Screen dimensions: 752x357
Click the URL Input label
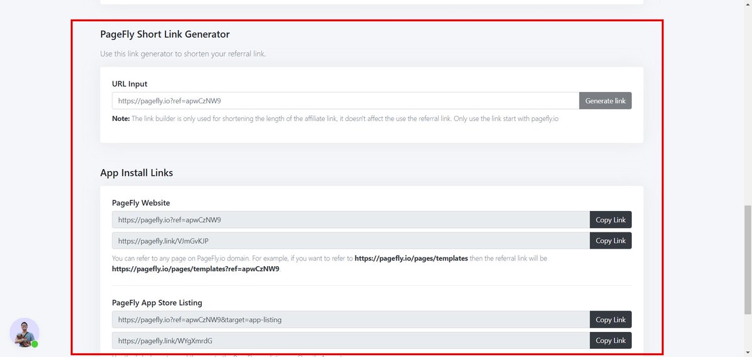(x=130, y=84)
